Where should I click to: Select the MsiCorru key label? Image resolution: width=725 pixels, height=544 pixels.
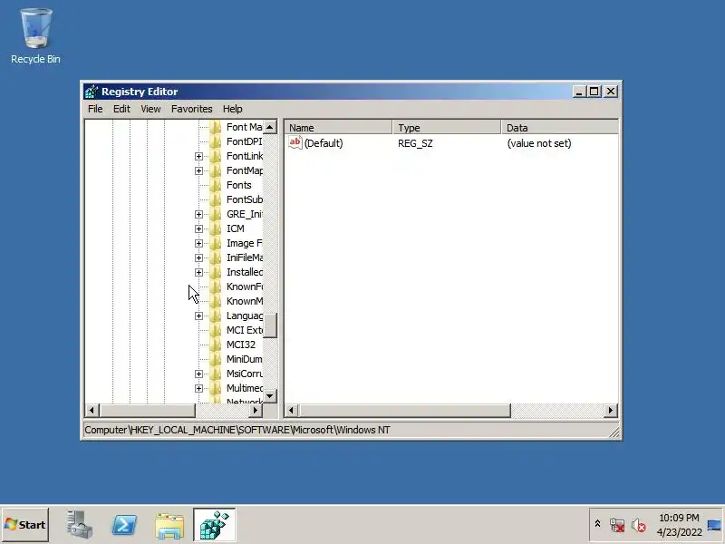click(244, 374)
